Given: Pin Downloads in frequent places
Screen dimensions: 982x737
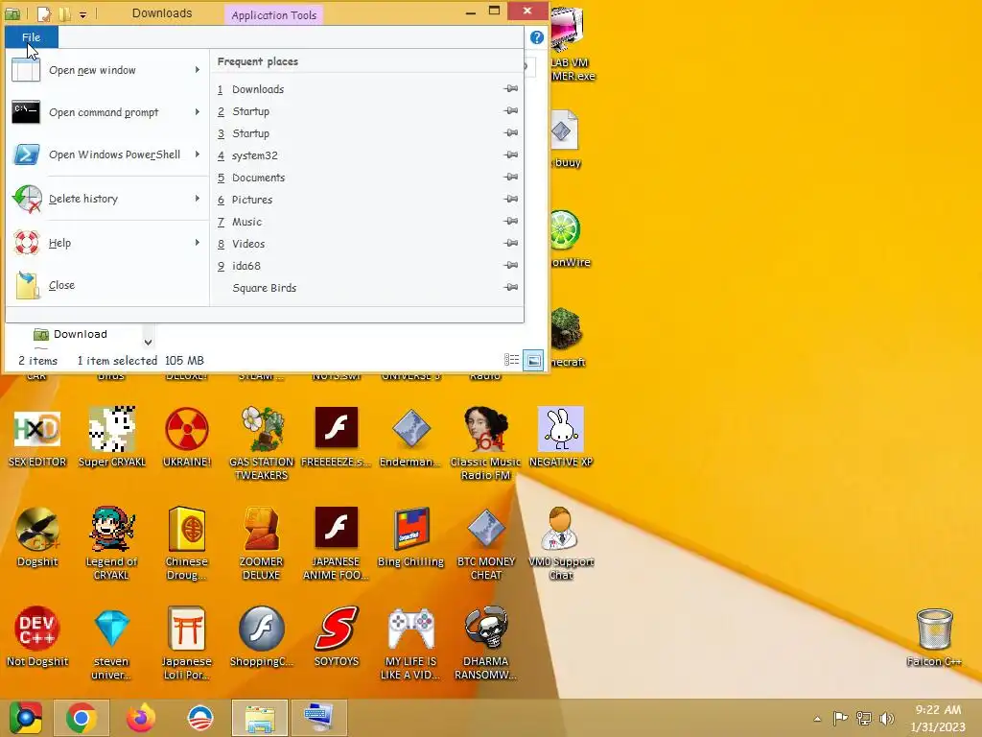Looking at the screenshot, I should [511, 89].
